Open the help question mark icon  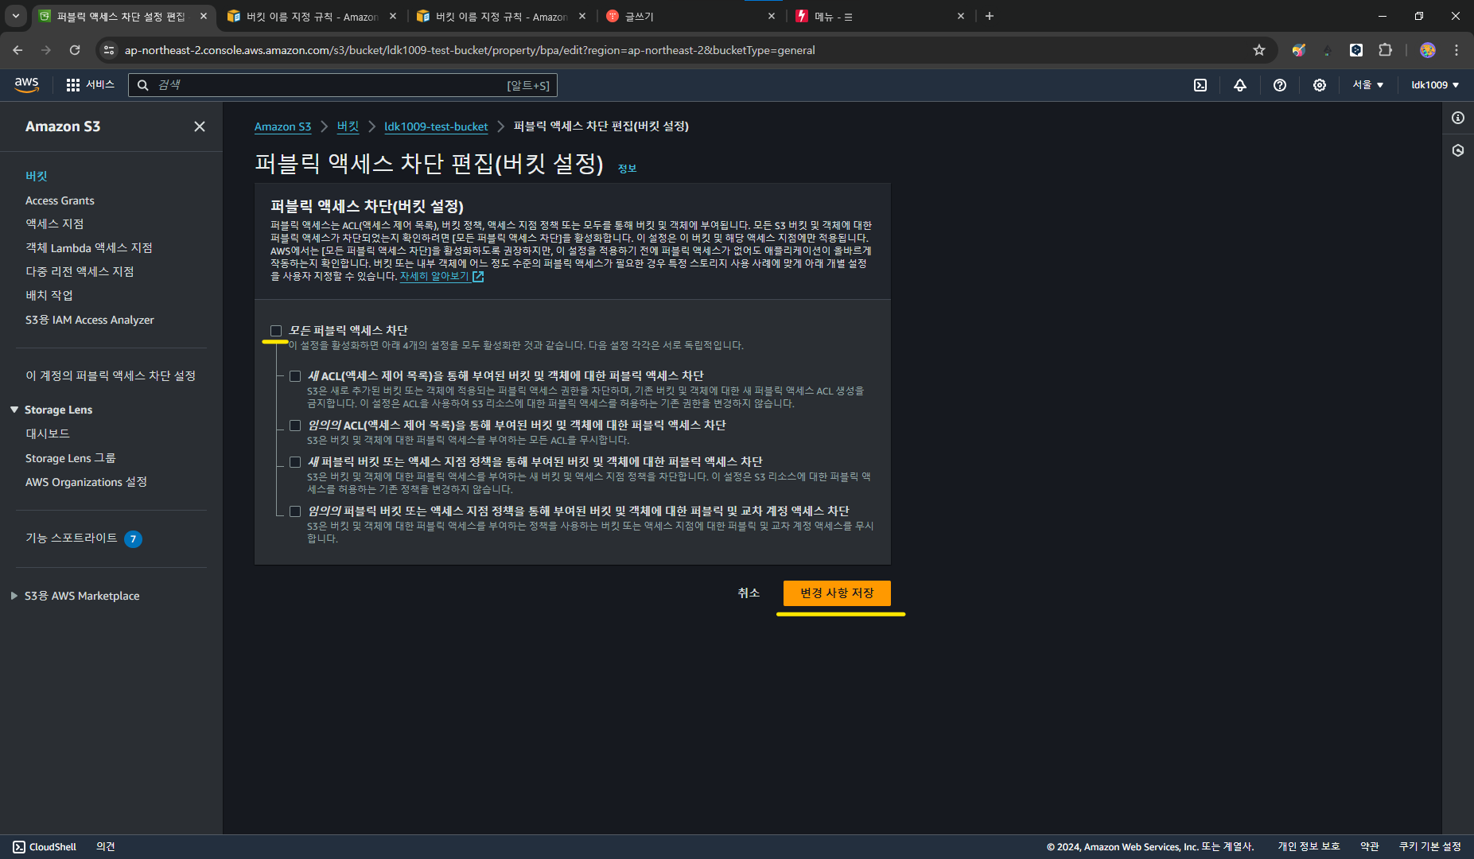1280,85
